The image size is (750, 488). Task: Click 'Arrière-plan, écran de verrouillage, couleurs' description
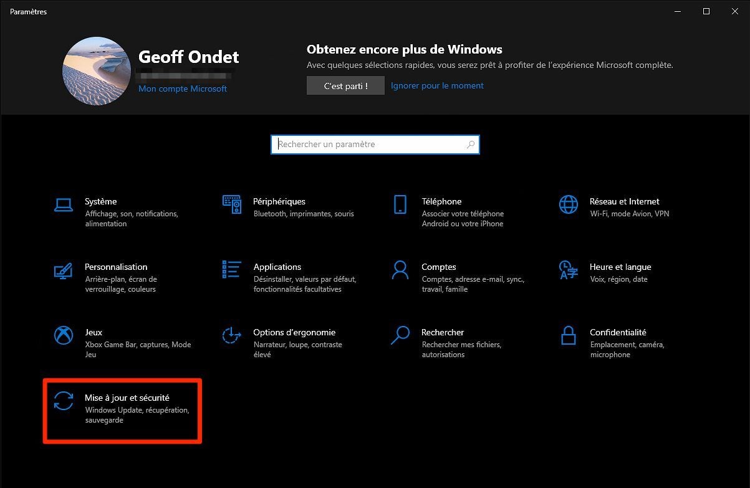[x=121, y=284]
